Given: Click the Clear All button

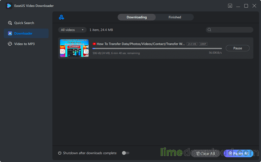Looking at the screenshot, I should click(205, 153).
